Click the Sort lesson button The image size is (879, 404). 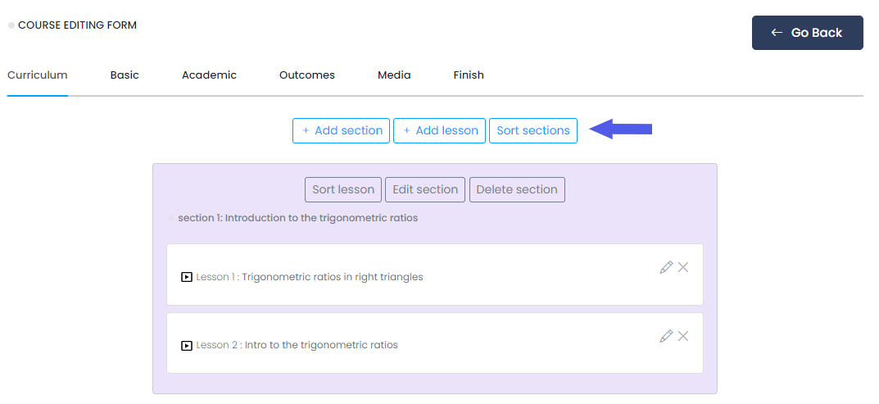343,189
